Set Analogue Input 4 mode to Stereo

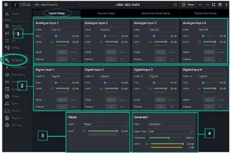click(221, 52)
